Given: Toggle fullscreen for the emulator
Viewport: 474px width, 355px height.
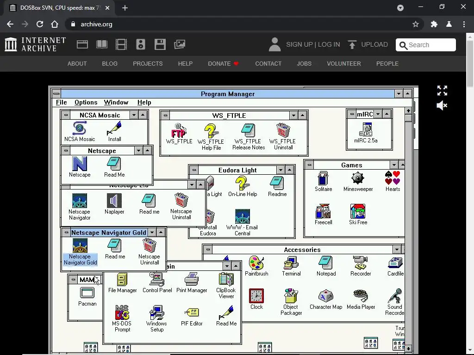Looking at the screenshot, I should tap(442, 91).
